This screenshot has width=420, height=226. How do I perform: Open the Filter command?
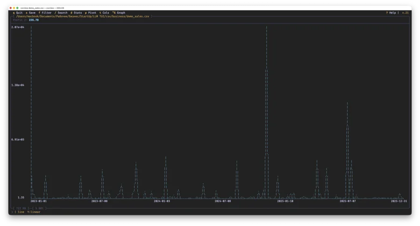click(45, 13)
